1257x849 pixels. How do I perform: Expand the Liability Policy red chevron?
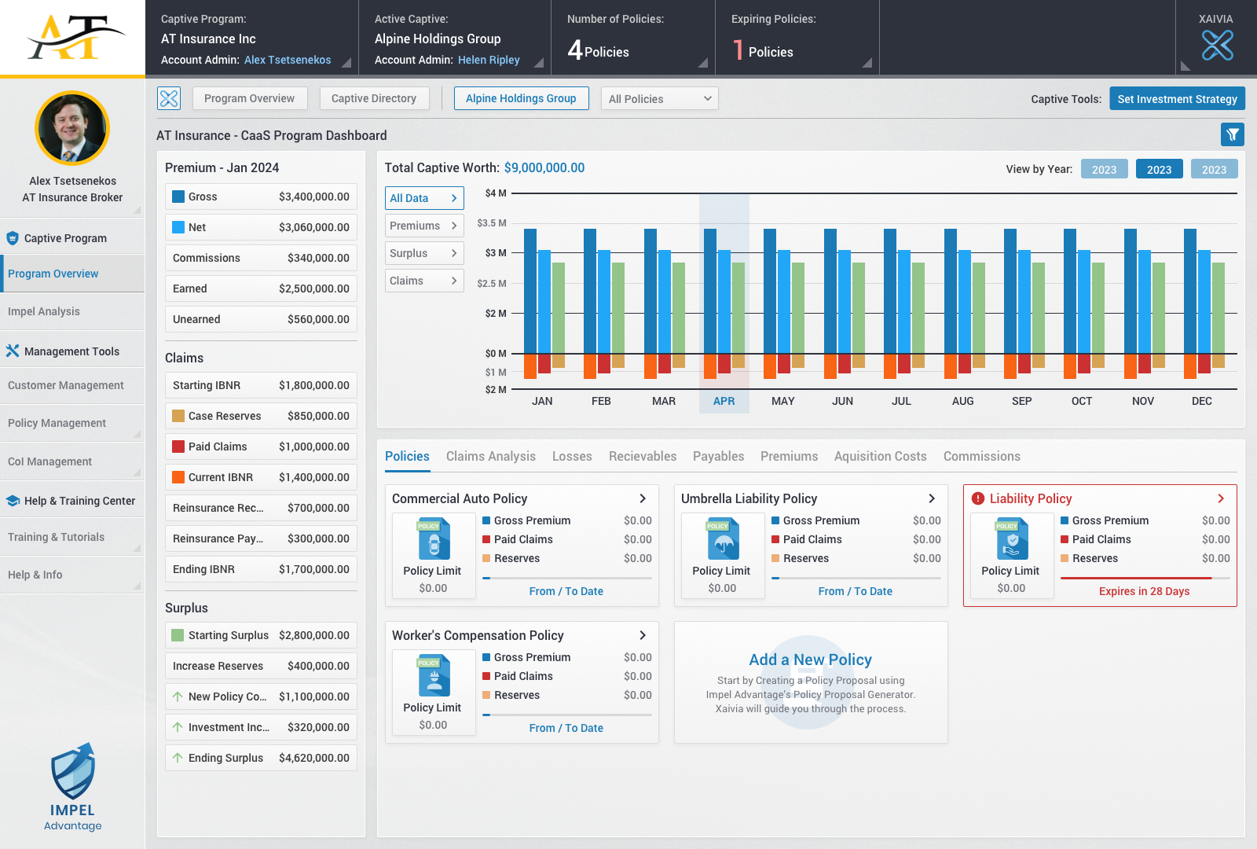click(x=1221, y=498)
